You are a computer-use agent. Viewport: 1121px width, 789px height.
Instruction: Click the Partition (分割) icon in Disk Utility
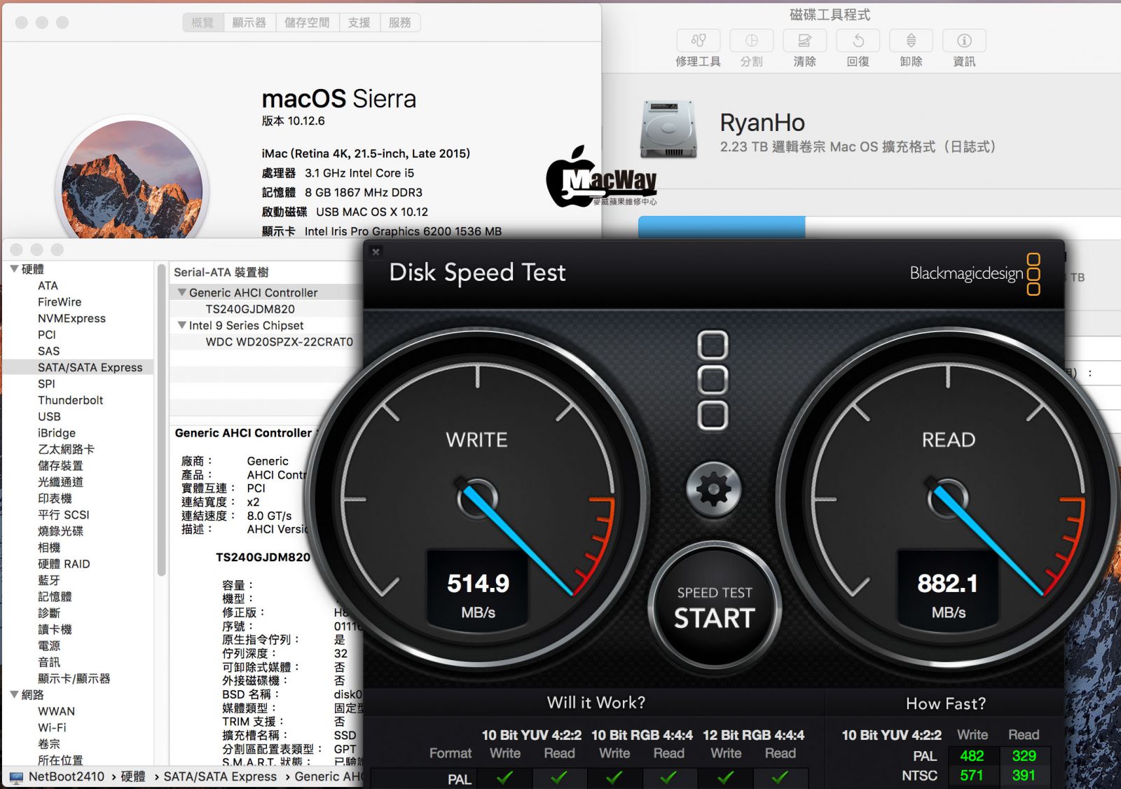coord(751,41)
